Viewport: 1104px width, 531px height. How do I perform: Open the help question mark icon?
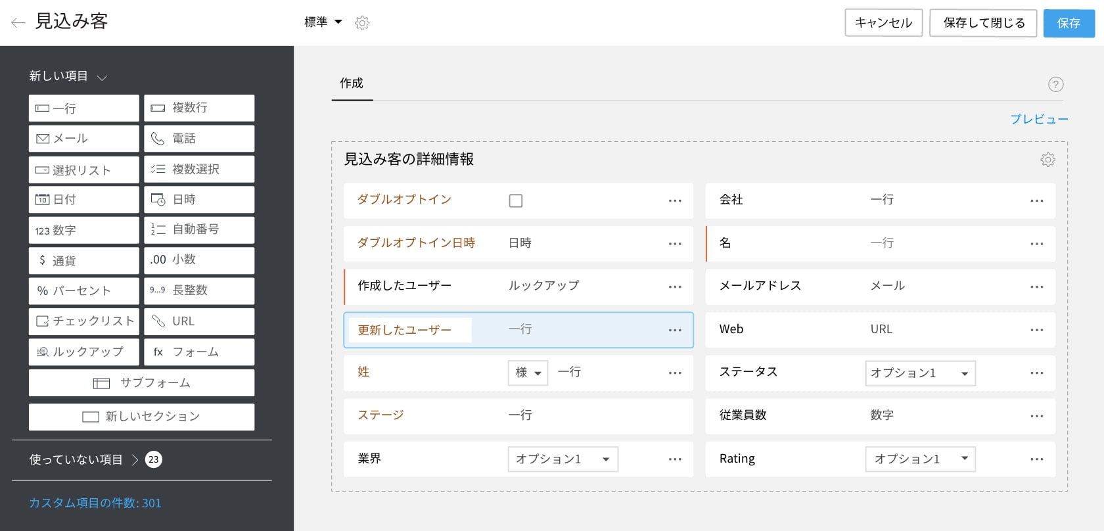tap(1055, 84)
